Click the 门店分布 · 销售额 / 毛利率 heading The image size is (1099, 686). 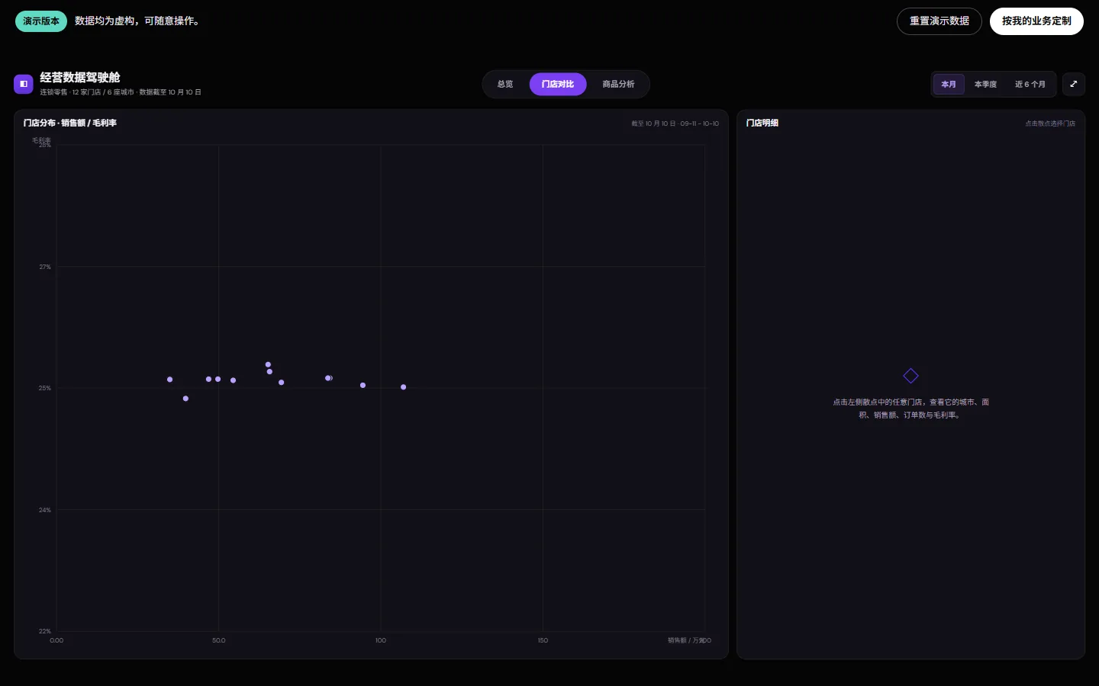[x=70, y=123]
